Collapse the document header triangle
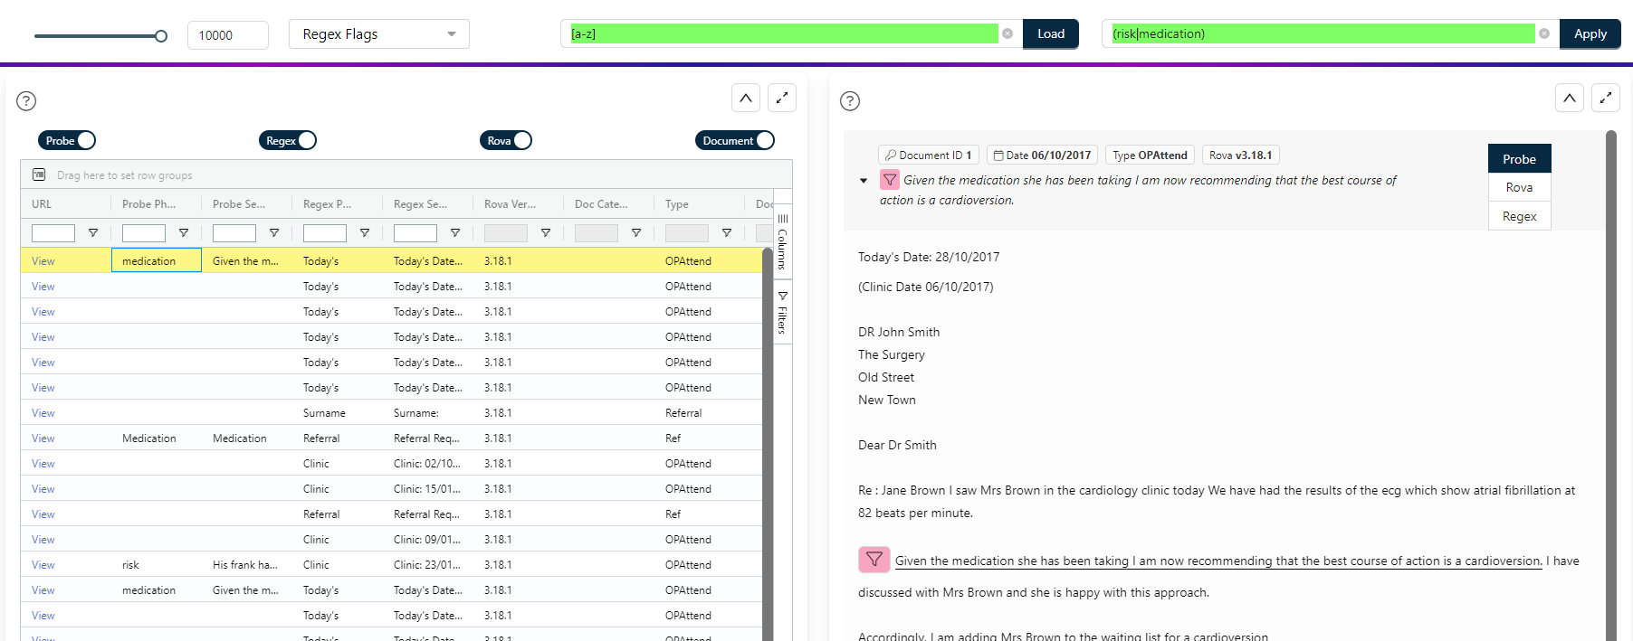The image size is (1633, 641). 864,181
